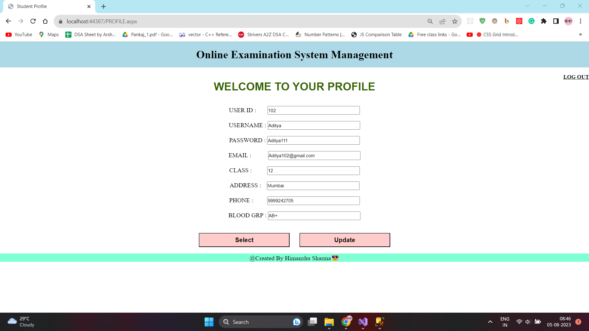Screen dimensions: 589x331
Task: Click the LOG OUT link
Action: point(576,77)
